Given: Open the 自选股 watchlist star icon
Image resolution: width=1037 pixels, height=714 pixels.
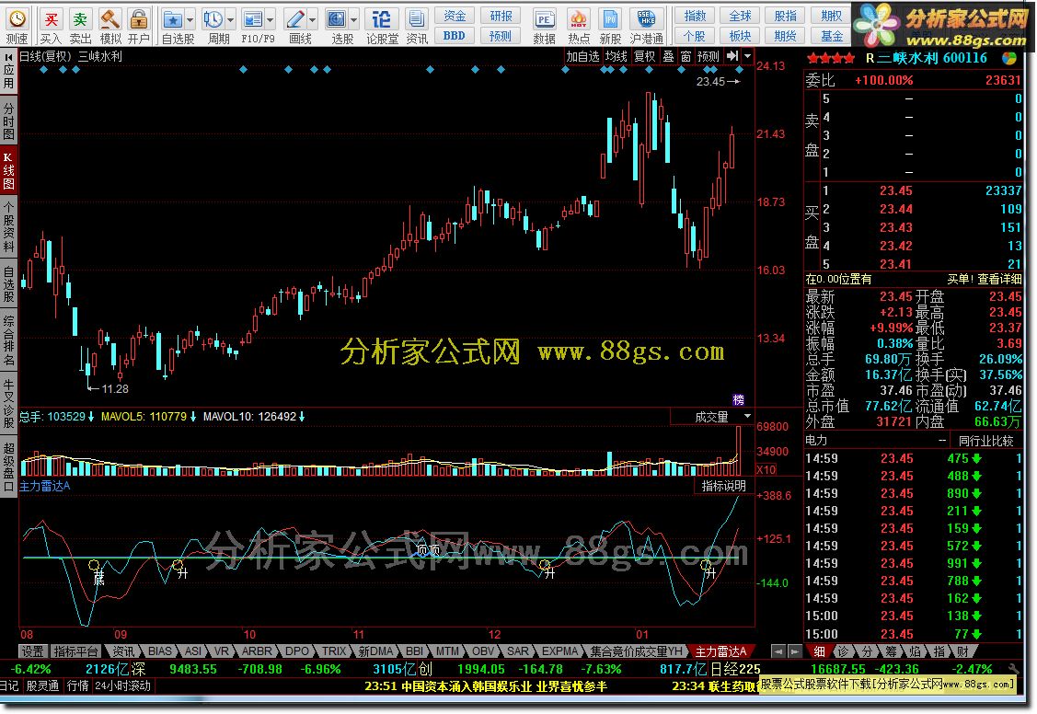Looking at the screenshot, I should click(x=173, y=19).
